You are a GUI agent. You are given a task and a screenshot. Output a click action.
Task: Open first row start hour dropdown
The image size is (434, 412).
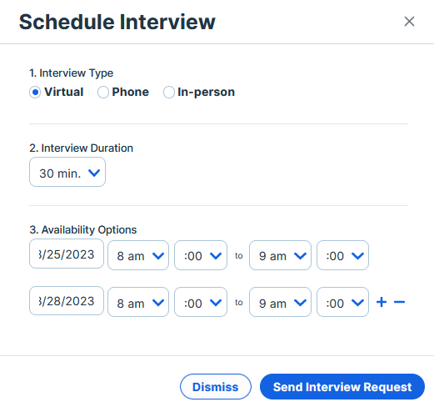pos(138,255)
